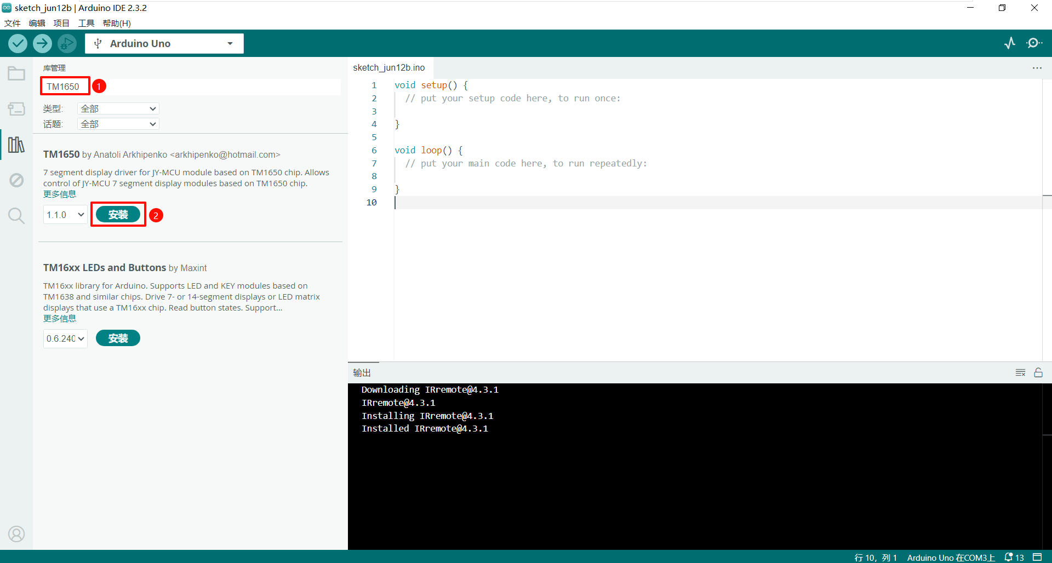The width and height of the screenshot is (1052, 563).
Task: Click the 库管理 panel heading
Action: tap(54, 68)
